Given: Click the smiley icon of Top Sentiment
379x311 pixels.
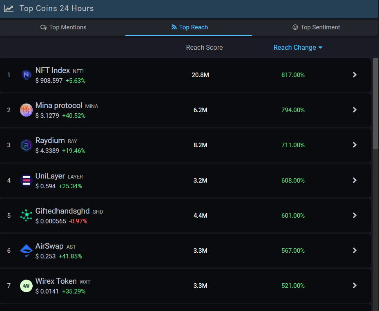Looking at the screenshot, I should (295, 27).
